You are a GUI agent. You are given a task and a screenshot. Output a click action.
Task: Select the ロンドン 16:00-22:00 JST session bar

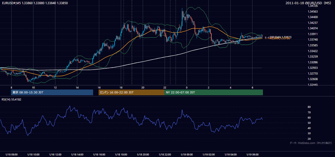pyautogui.click(x=131, y=92)
